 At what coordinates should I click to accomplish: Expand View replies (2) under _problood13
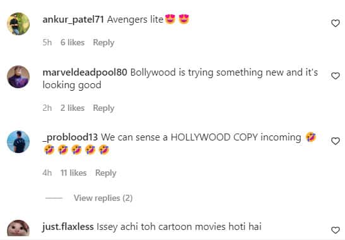pyautogui.click(x=103, y=198)
